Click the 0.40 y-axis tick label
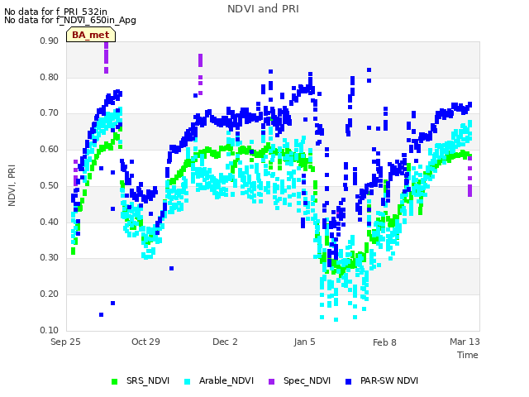This screenshot has width=529, height=397. point(50,222)
